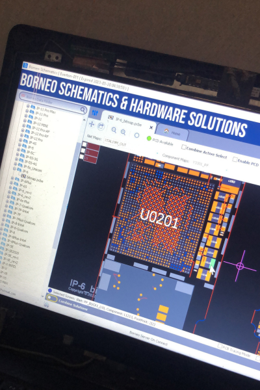This screenshot has height=390, width=260.
Task: Tick the Enable PCD checkbox
Action: point(235,159)
